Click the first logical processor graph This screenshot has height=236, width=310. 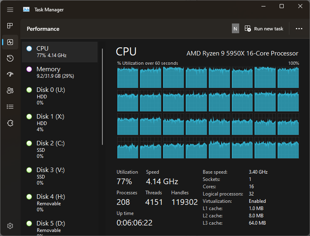(x=127, y=78)
